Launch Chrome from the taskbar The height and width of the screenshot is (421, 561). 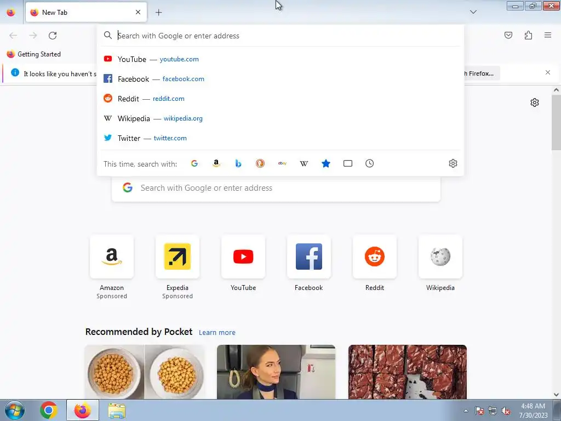[x=49, y=410]
